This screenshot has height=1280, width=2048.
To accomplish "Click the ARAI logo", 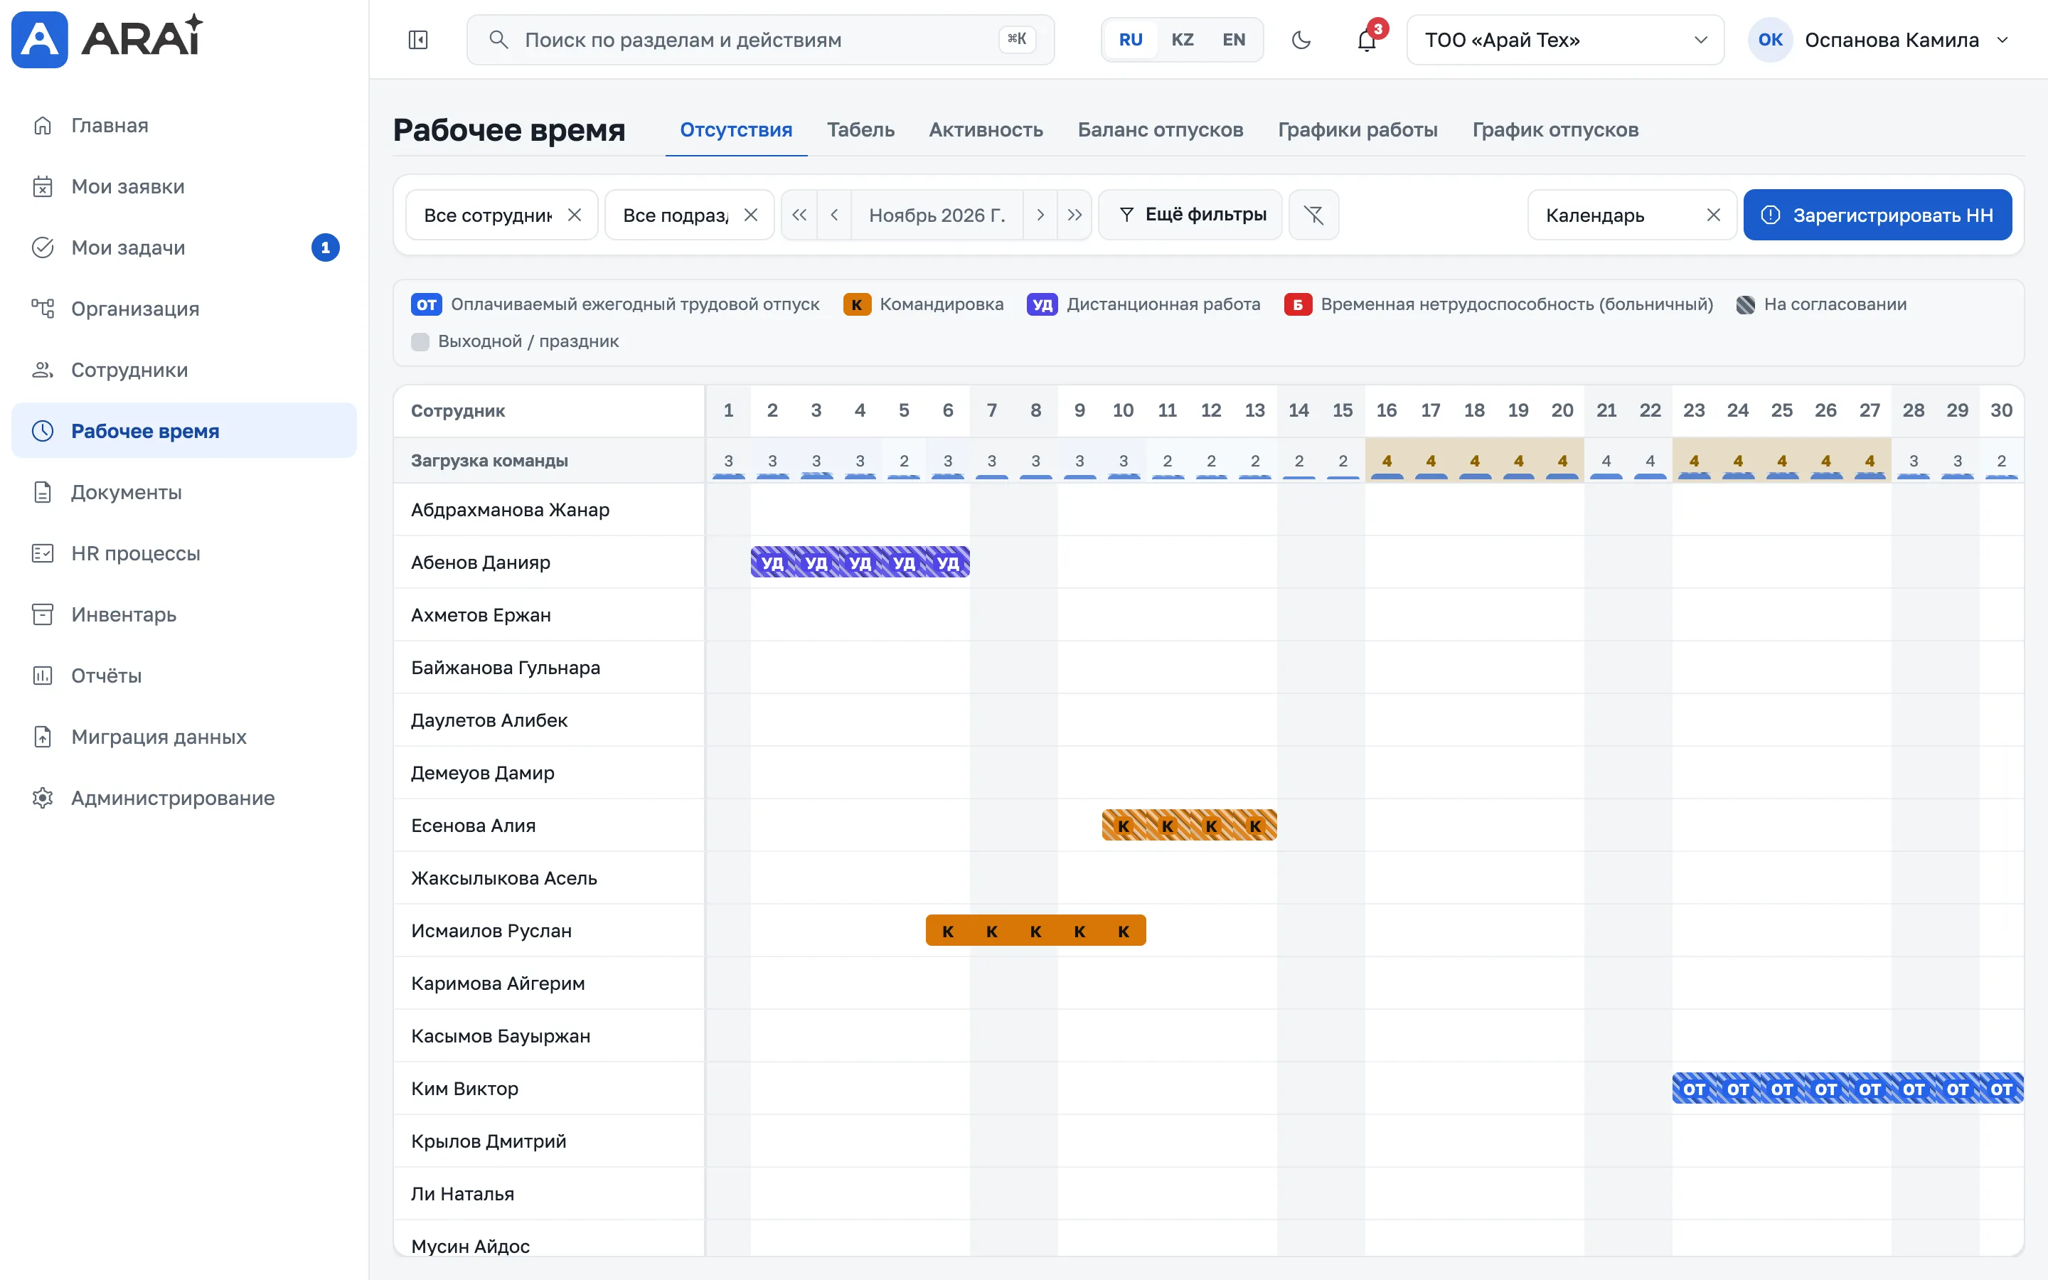I will 107,39.
